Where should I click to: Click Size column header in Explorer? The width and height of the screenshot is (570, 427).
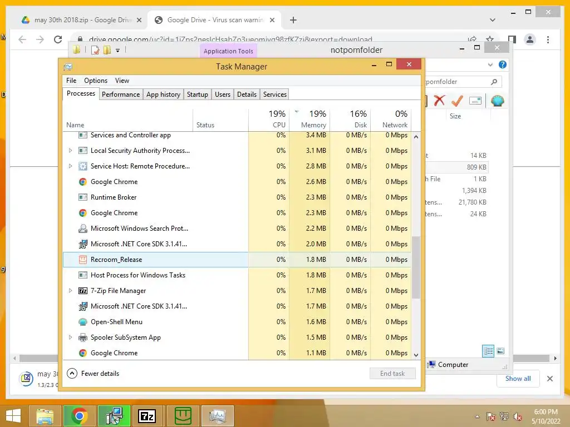[455, 116]
